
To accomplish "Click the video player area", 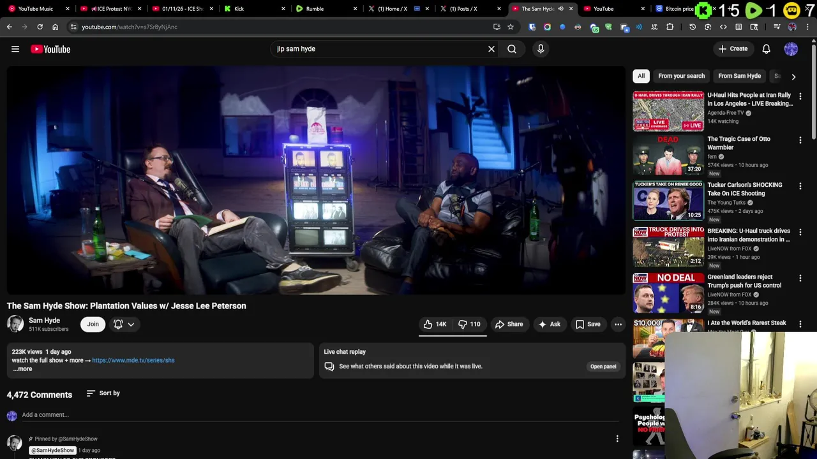I will [316, 180].
